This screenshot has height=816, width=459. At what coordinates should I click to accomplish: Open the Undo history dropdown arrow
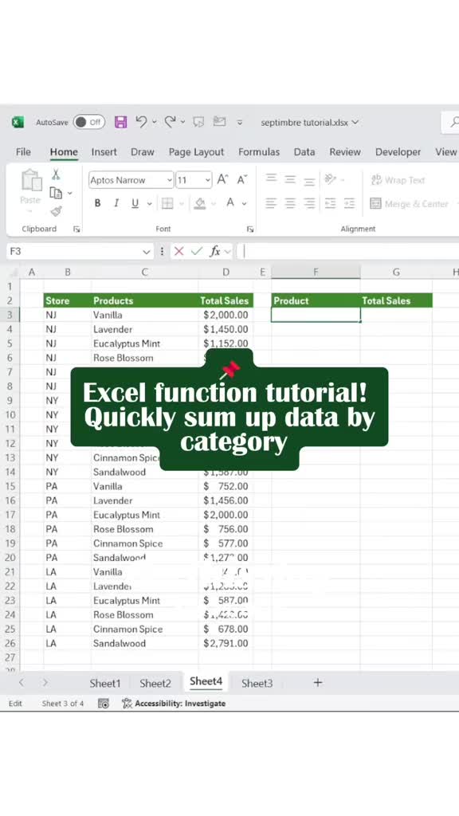pos(154,122)
